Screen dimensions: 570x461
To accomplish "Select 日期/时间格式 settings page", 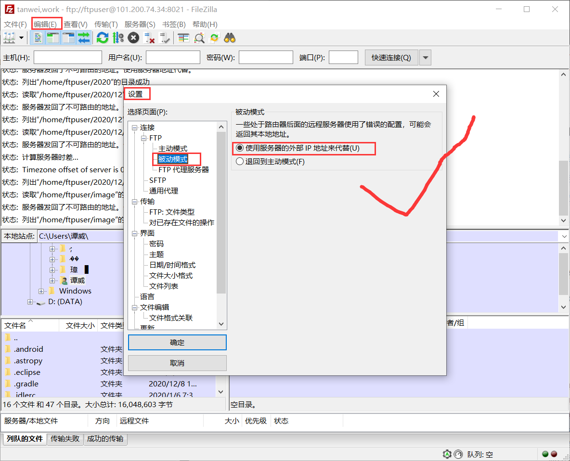I will coord(172,265).
